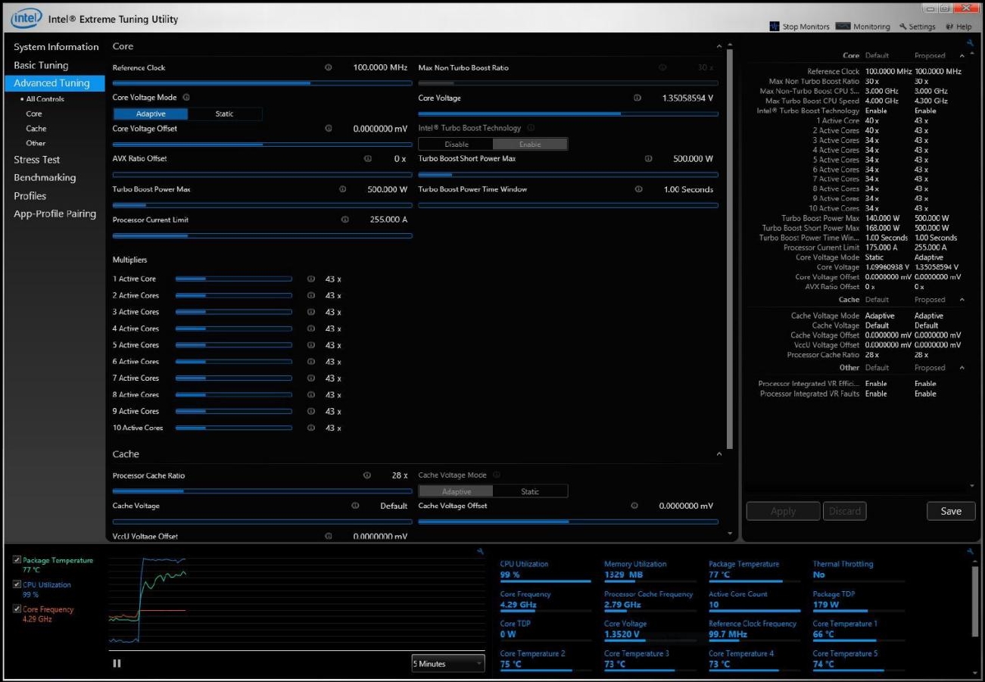This screenshot has height=682, width=985.
Task: Click the Apply button
Action: (x=783, y=511)
